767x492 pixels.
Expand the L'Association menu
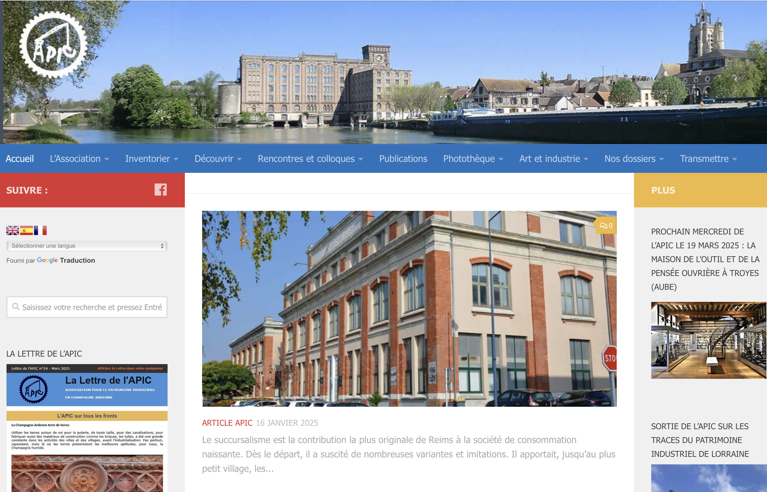(79, 159)
